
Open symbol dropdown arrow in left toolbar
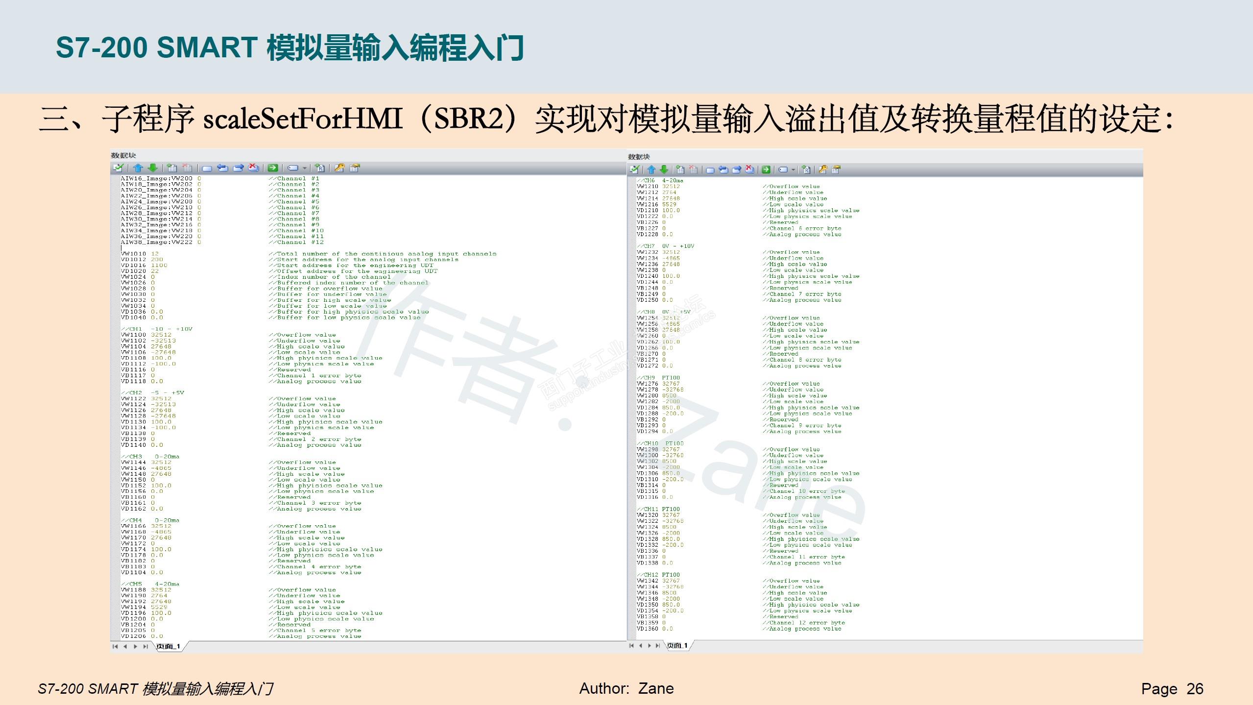point(305,169)
